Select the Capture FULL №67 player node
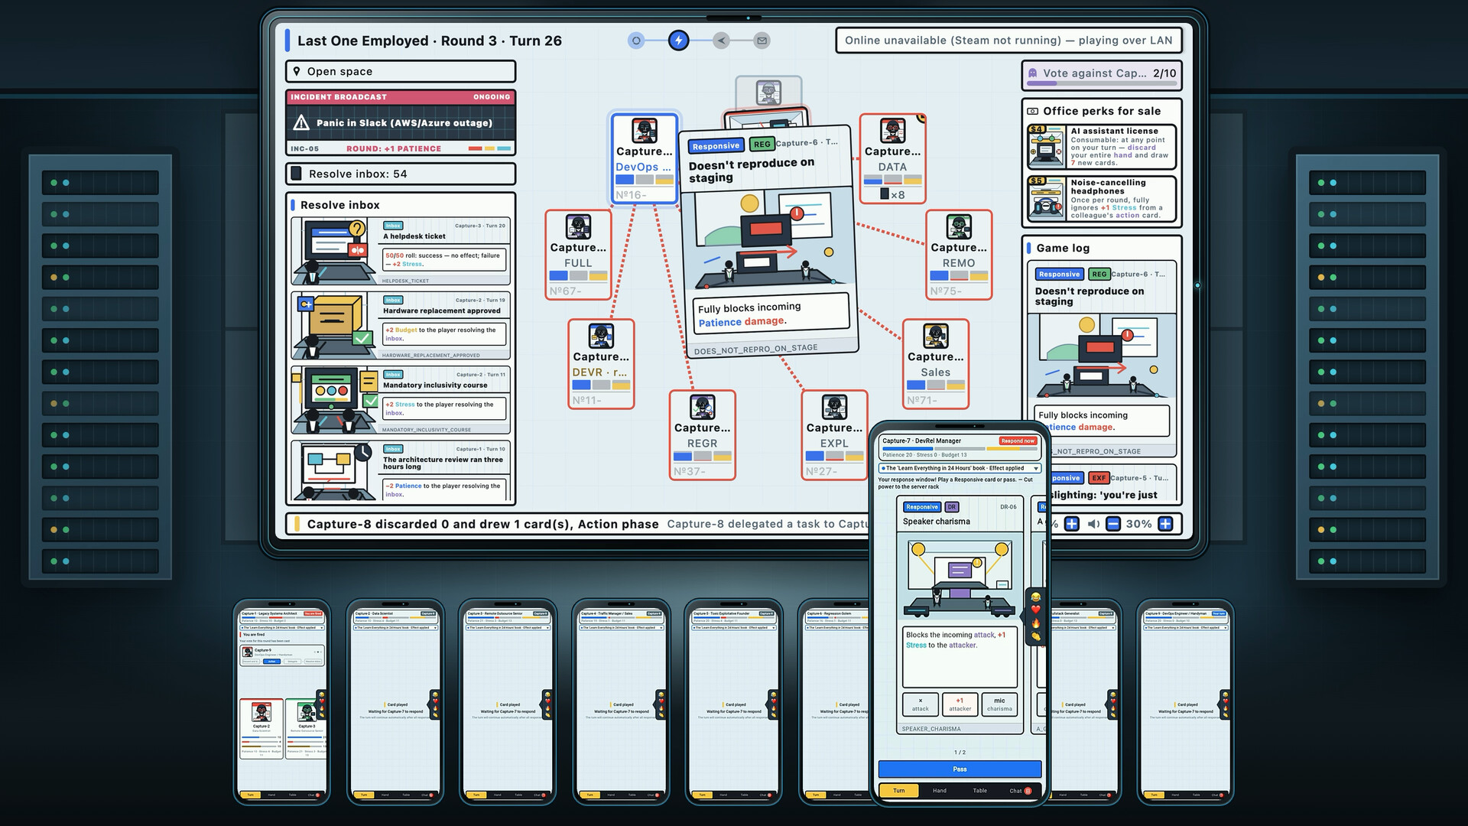 [578, 255]
